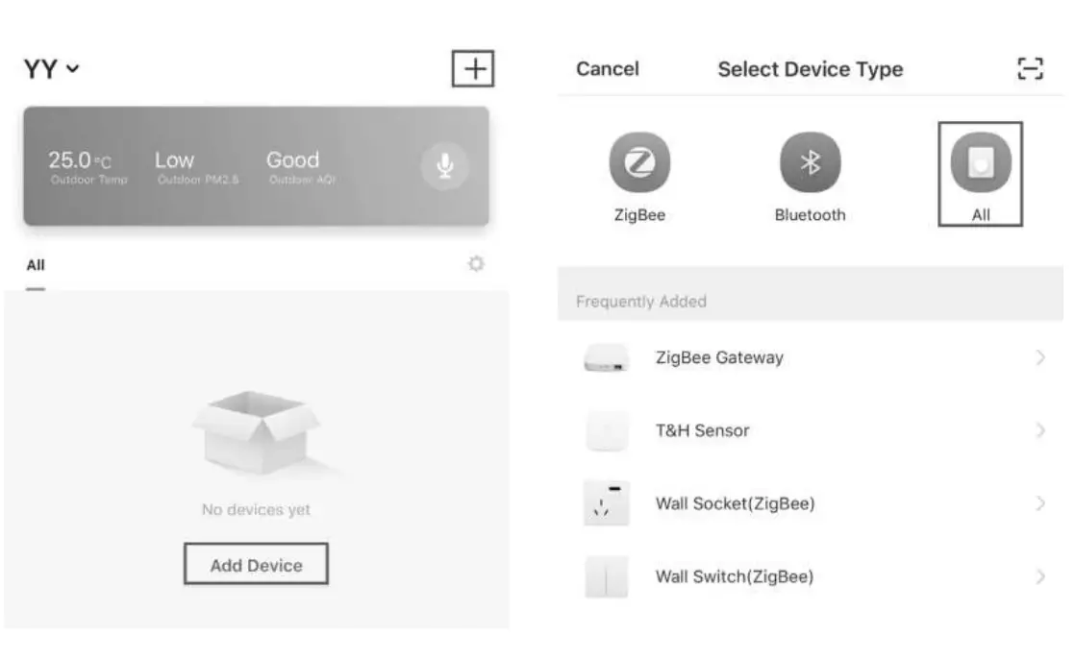
Task: Select the Bluetooth device type icon
Action: click(811, 161)
